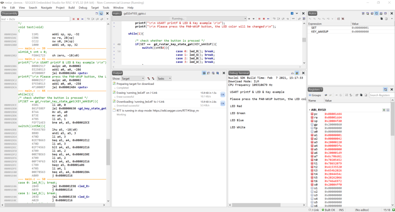Pause execution in the editor toolbar
The height and width of the screenshot is (212, 395).
tap(259, 19)
